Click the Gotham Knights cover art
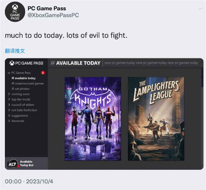Viewport: 206px width, 190px height. pyautogui.click(x=93, y=119)
